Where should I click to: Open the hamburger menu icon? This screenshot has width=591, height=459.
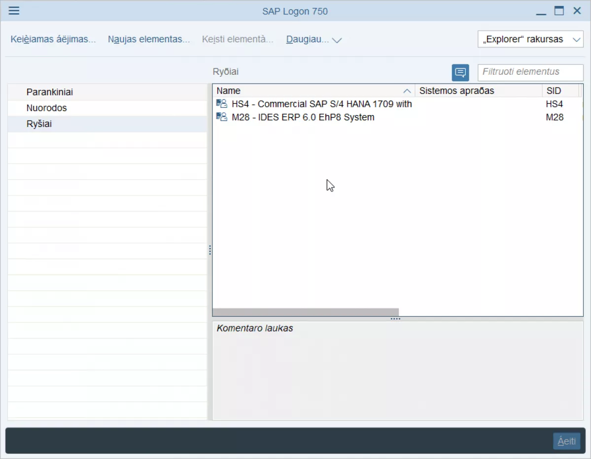[14, 10]
